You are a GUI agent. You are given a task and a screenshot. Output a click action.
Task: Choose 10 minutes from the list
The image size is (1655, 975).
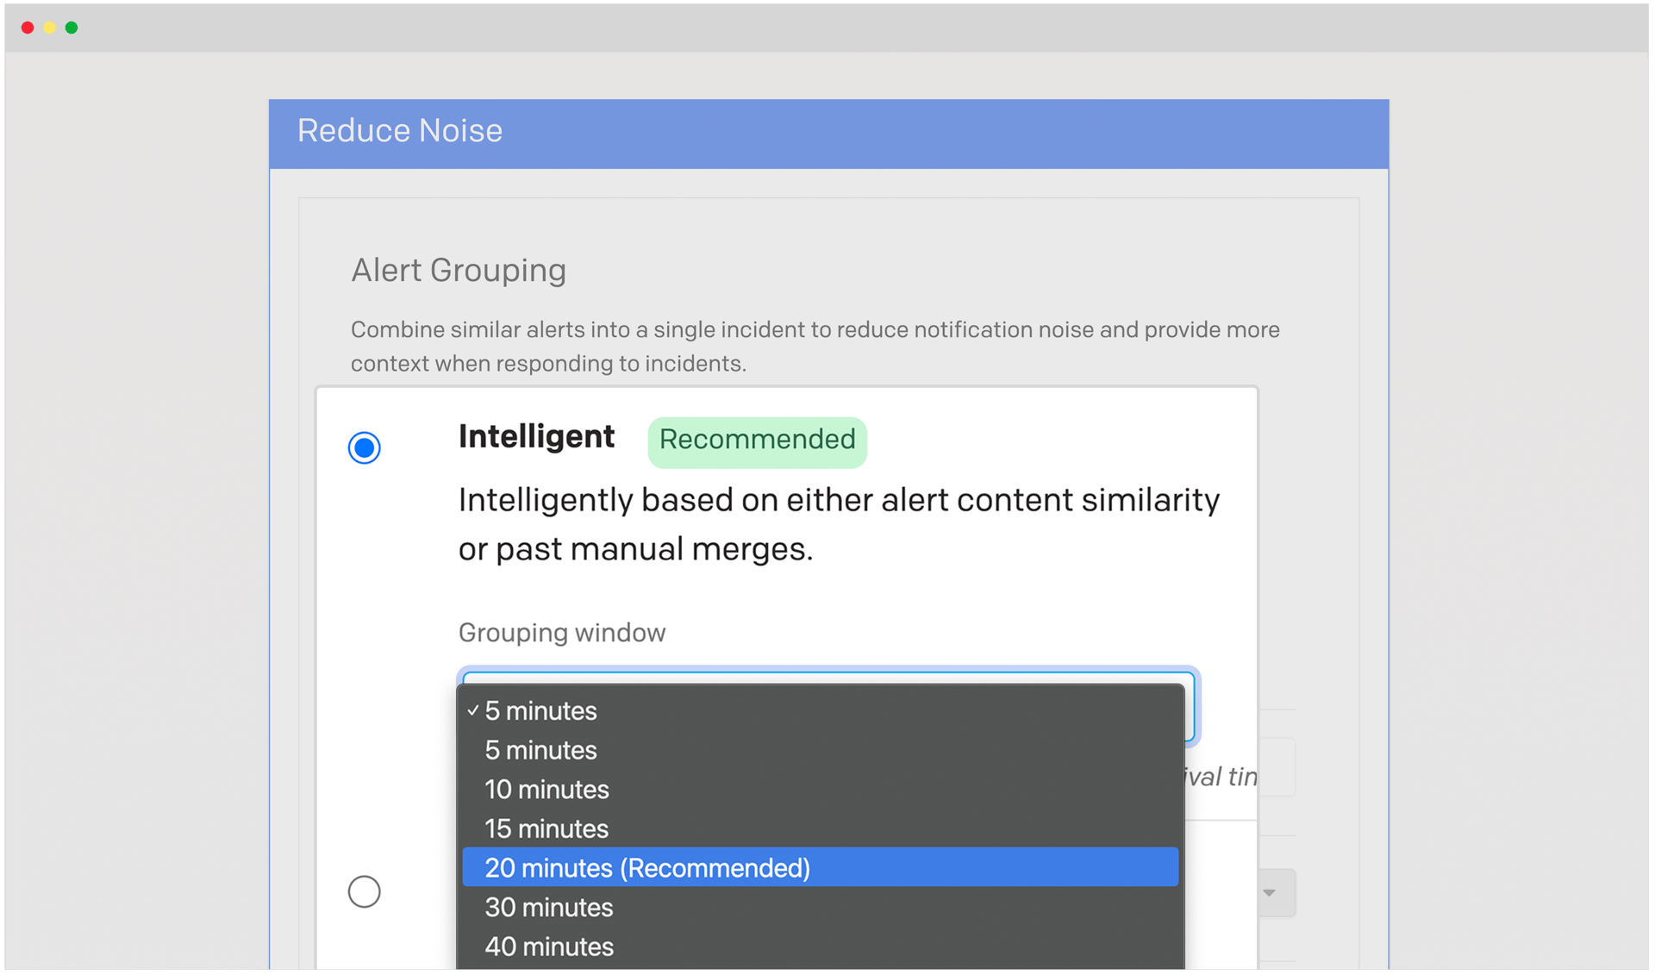(546, 790)
